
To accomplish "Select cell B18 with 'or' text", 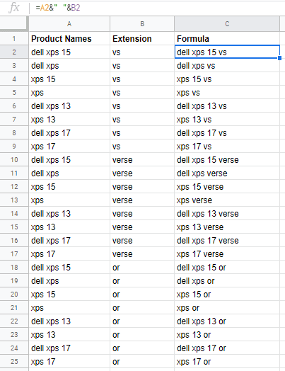I will [x=142, y=268].
